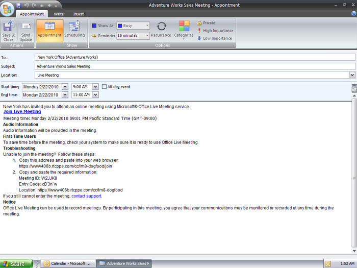Image resolution: width=357 pixels, height=268 pixels.
Task: Switch to Calendar - Microsoft taskbar window
Action: pos(68,263)
